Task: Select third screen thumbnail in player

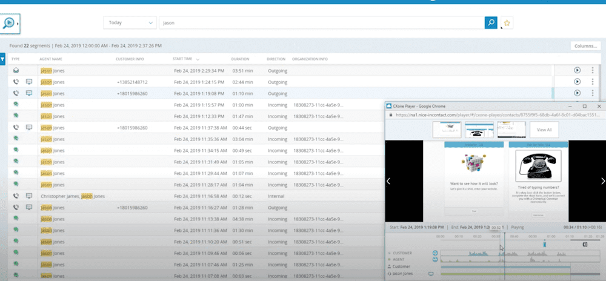Action: click(x=511, y=130)
